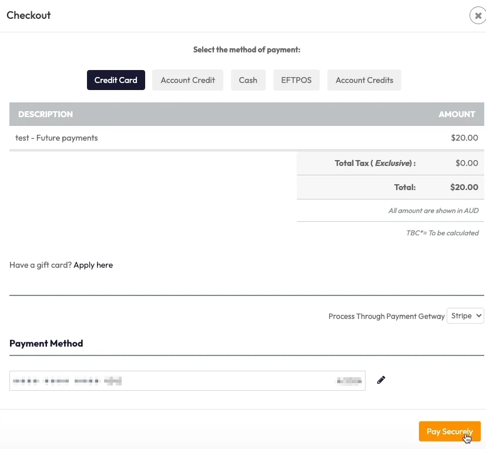The image size is (486, 449).
Task: Click the Total $20.00 amount
Action: tap(464, 188)
